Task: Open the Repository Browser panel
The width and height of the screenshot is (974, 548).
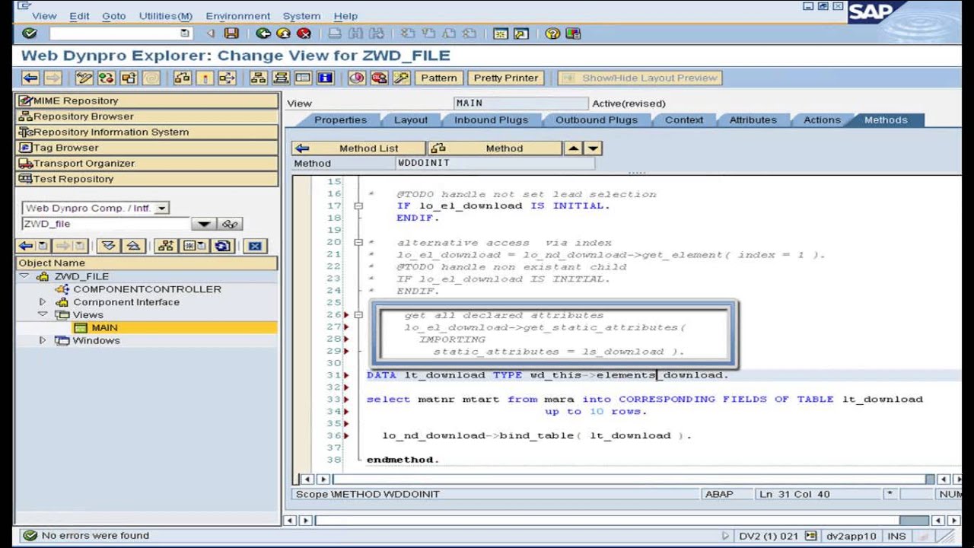Action: click(x=147, y=116)
